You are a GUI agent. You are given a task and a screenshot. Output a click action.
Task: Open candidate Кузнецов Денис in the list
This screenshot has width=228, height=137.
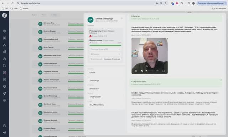(x=58, y=129)
